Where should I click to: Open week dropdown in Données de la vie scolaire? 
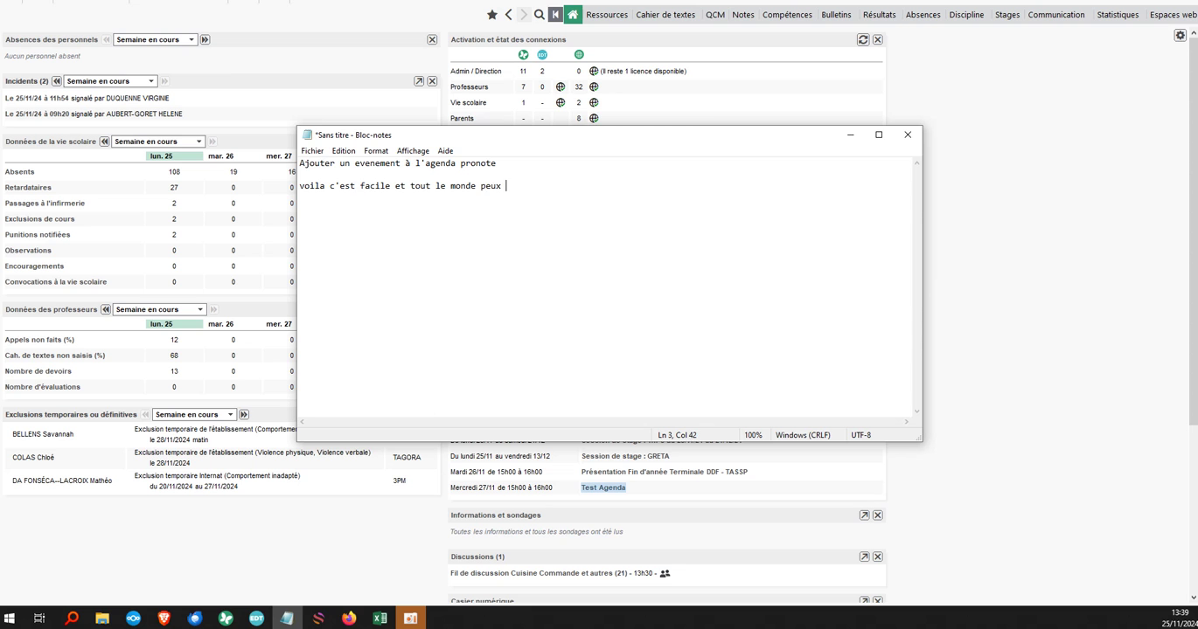(158, 142)
